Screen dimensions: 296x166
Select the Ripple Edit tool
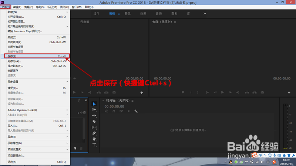[94, 115]
